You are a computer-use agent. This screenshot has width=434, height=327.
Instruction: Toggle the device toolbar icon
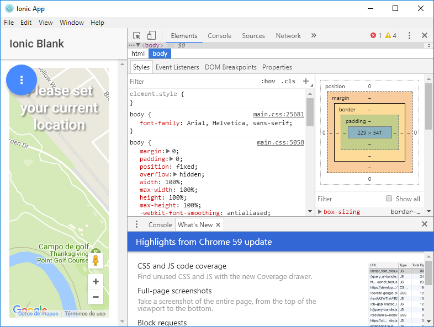click(151, 35)
